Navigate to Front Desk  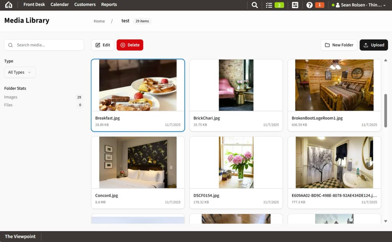point(34,5)
